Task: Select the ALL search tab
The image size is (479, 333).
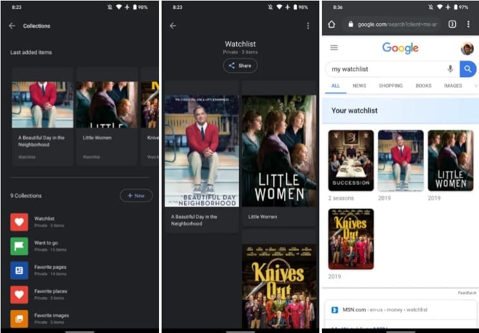Action: [x=335, y=85]
